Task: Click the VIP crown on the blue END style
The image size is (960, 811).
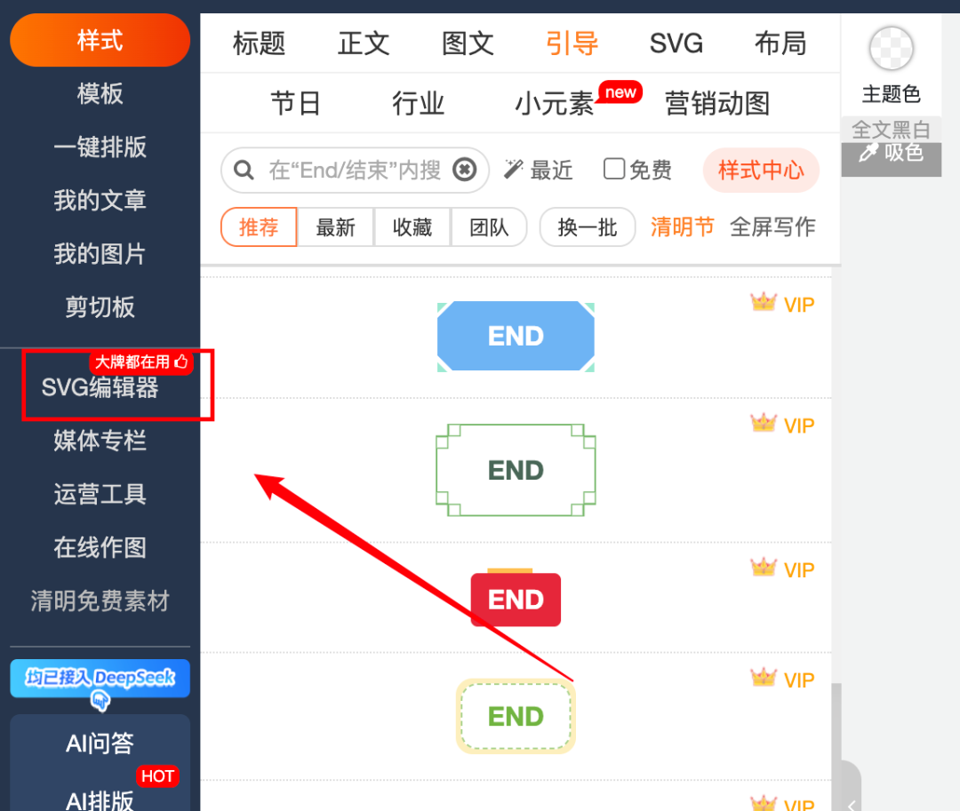Action: (x=764, y=302)
